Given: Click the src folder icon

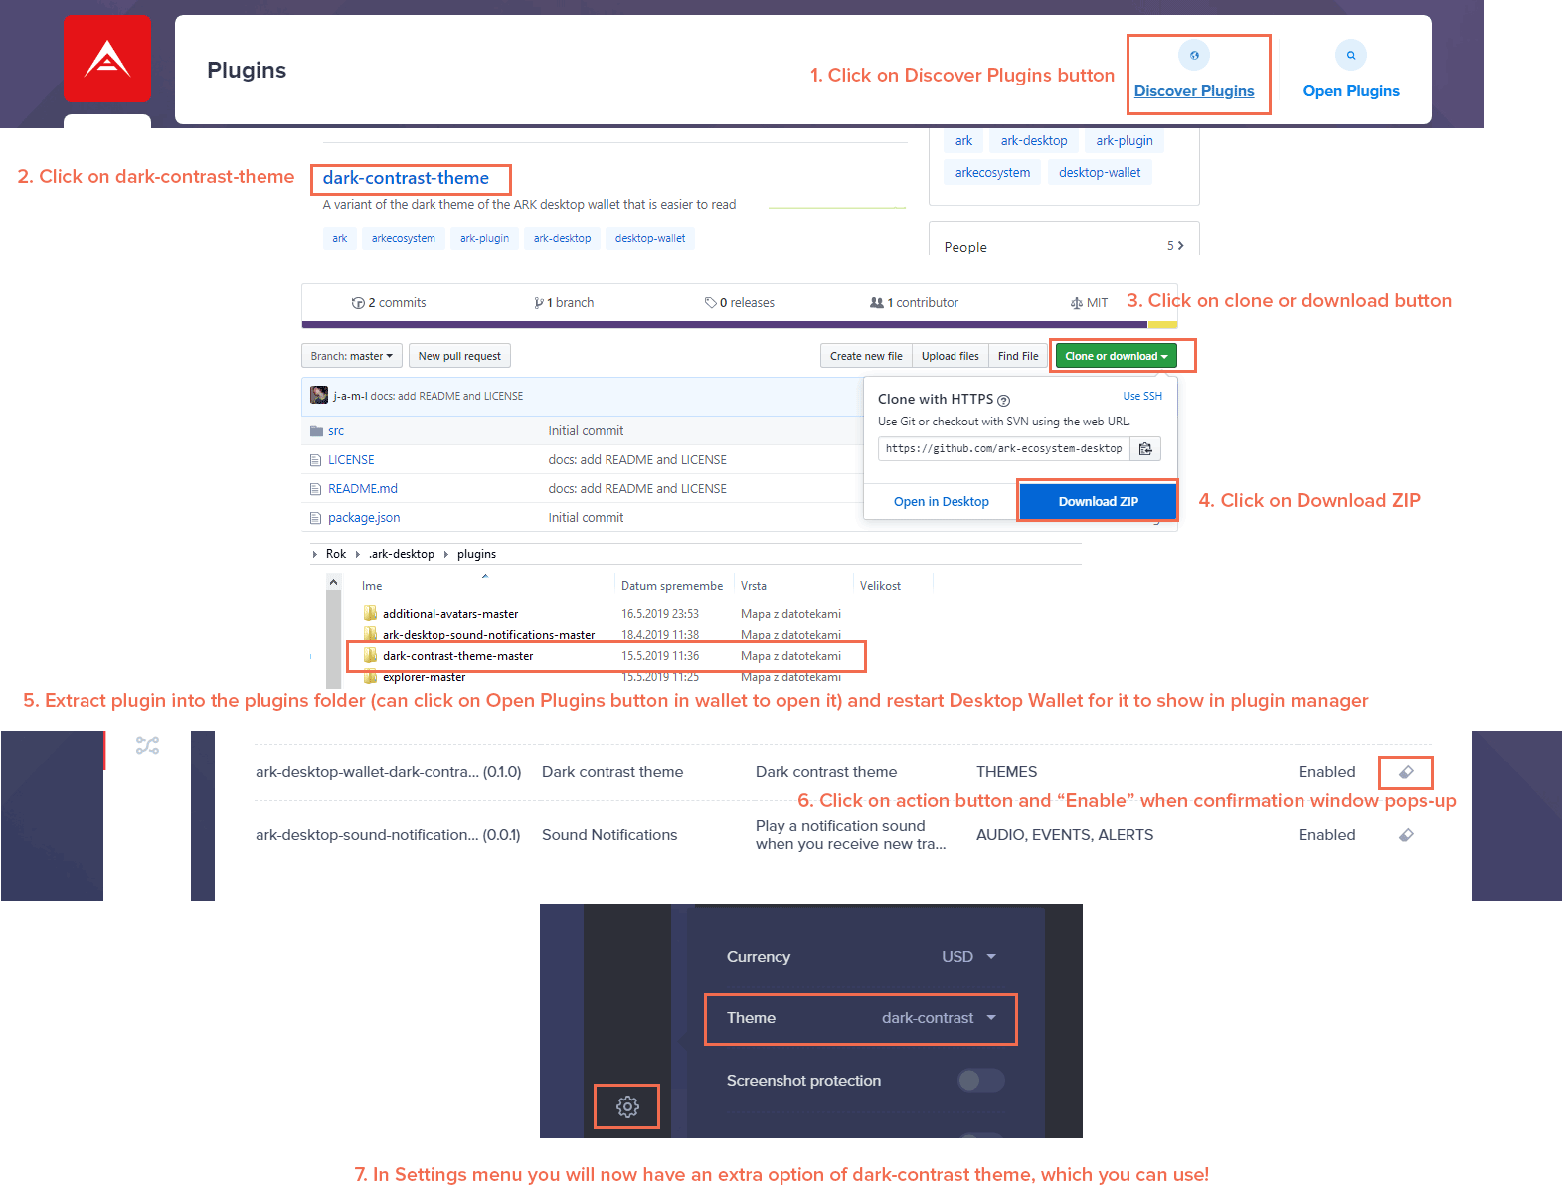Looking at the screenshot, I should pos(316,431).
